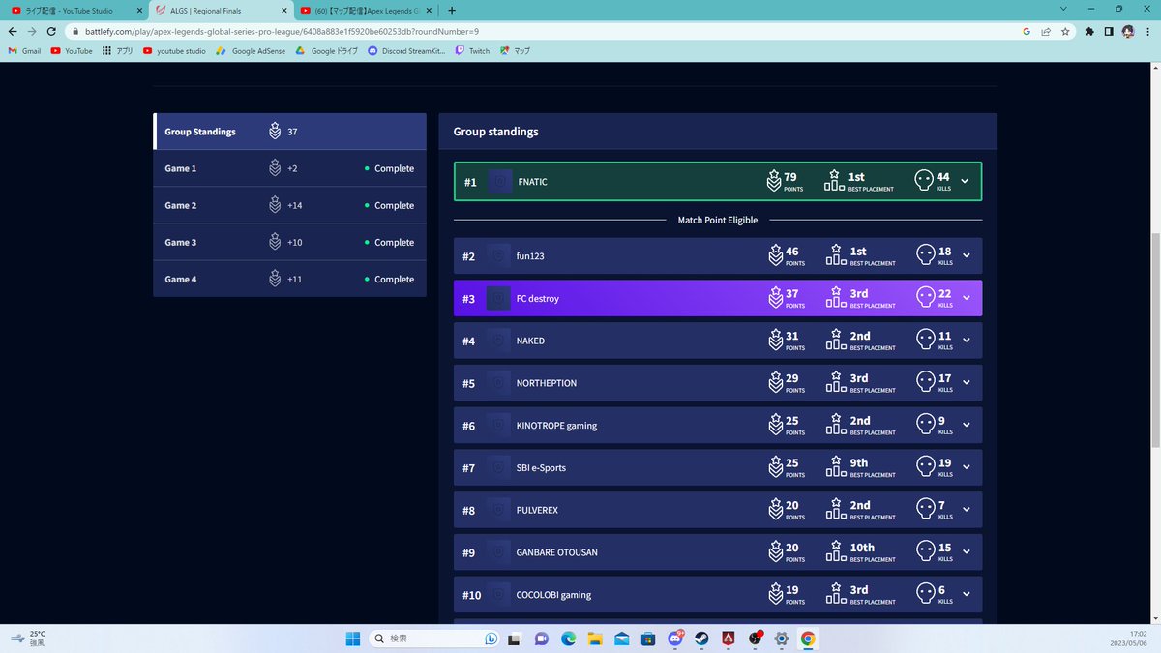Open the Discord StreamKit bookmark
The width and height of the screenshot is (1161, 653).
coord(406,51)
